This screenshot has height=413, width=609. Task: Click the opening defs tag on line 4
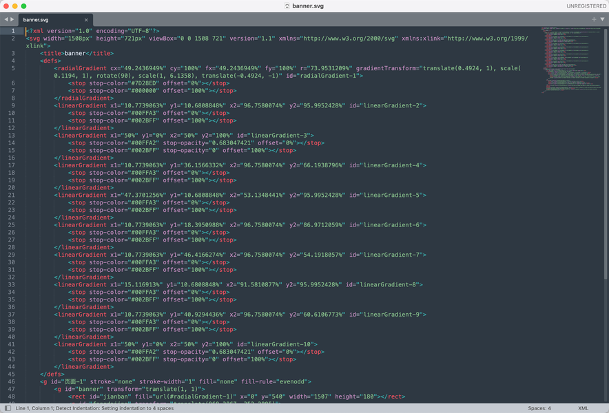click(x=50, y=61)
